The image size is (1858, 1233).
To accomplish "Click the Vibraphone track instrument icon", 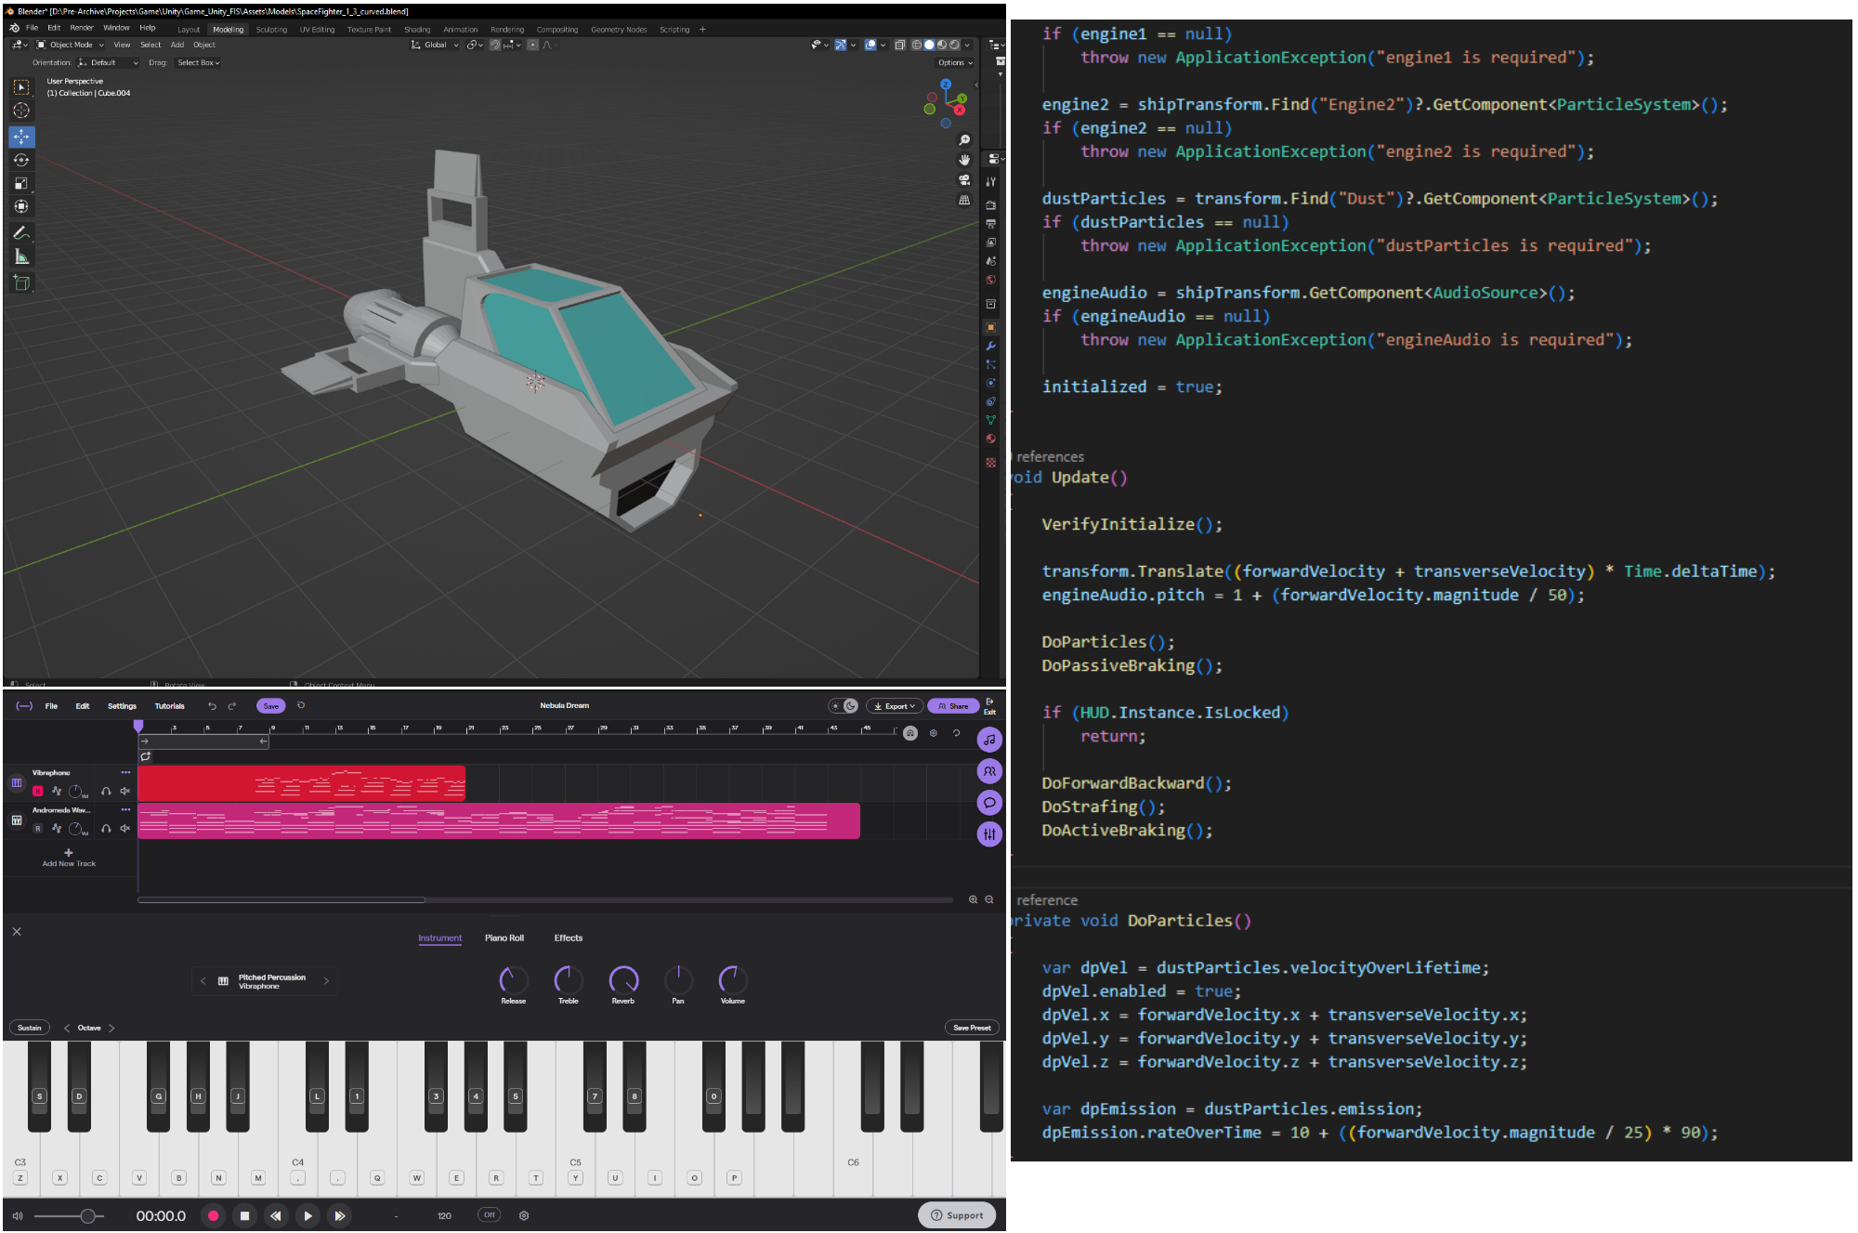I will coord(17,782).
